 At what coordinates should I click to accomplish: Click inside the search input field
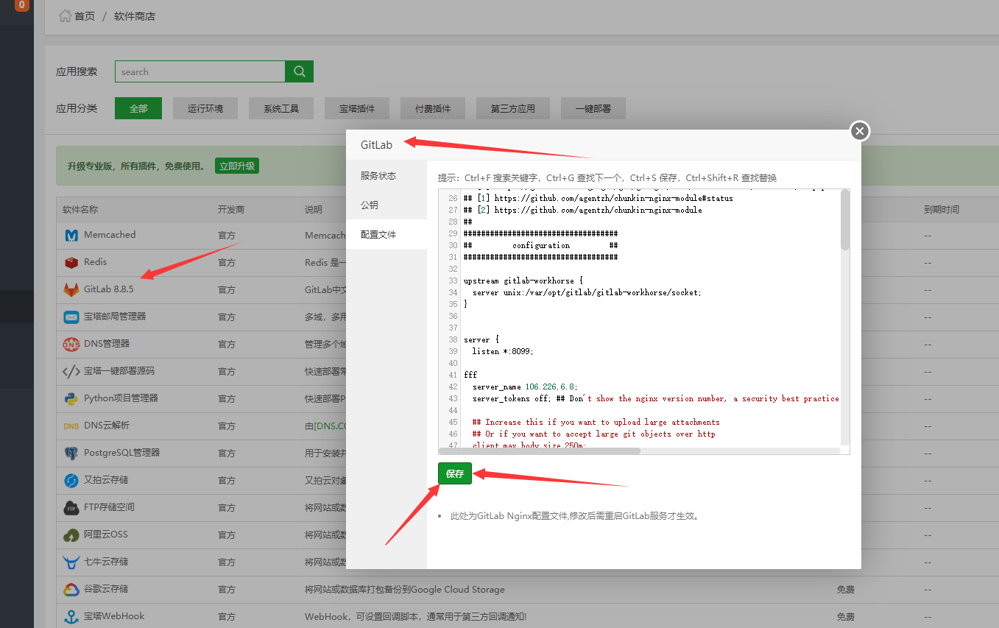click(199, 71)
